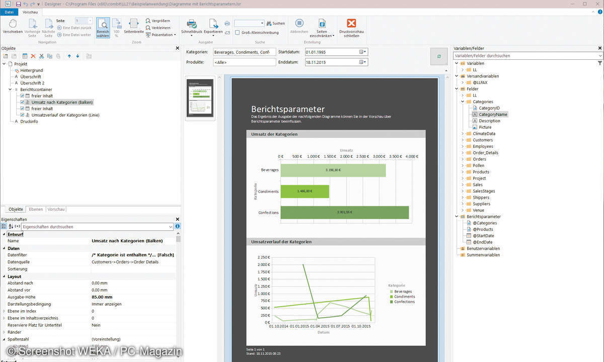Expand Ebene im Index property
Image resolution: width=604 pixels, height=362 pixels.
pyautogui.click(x=4, y=311)
